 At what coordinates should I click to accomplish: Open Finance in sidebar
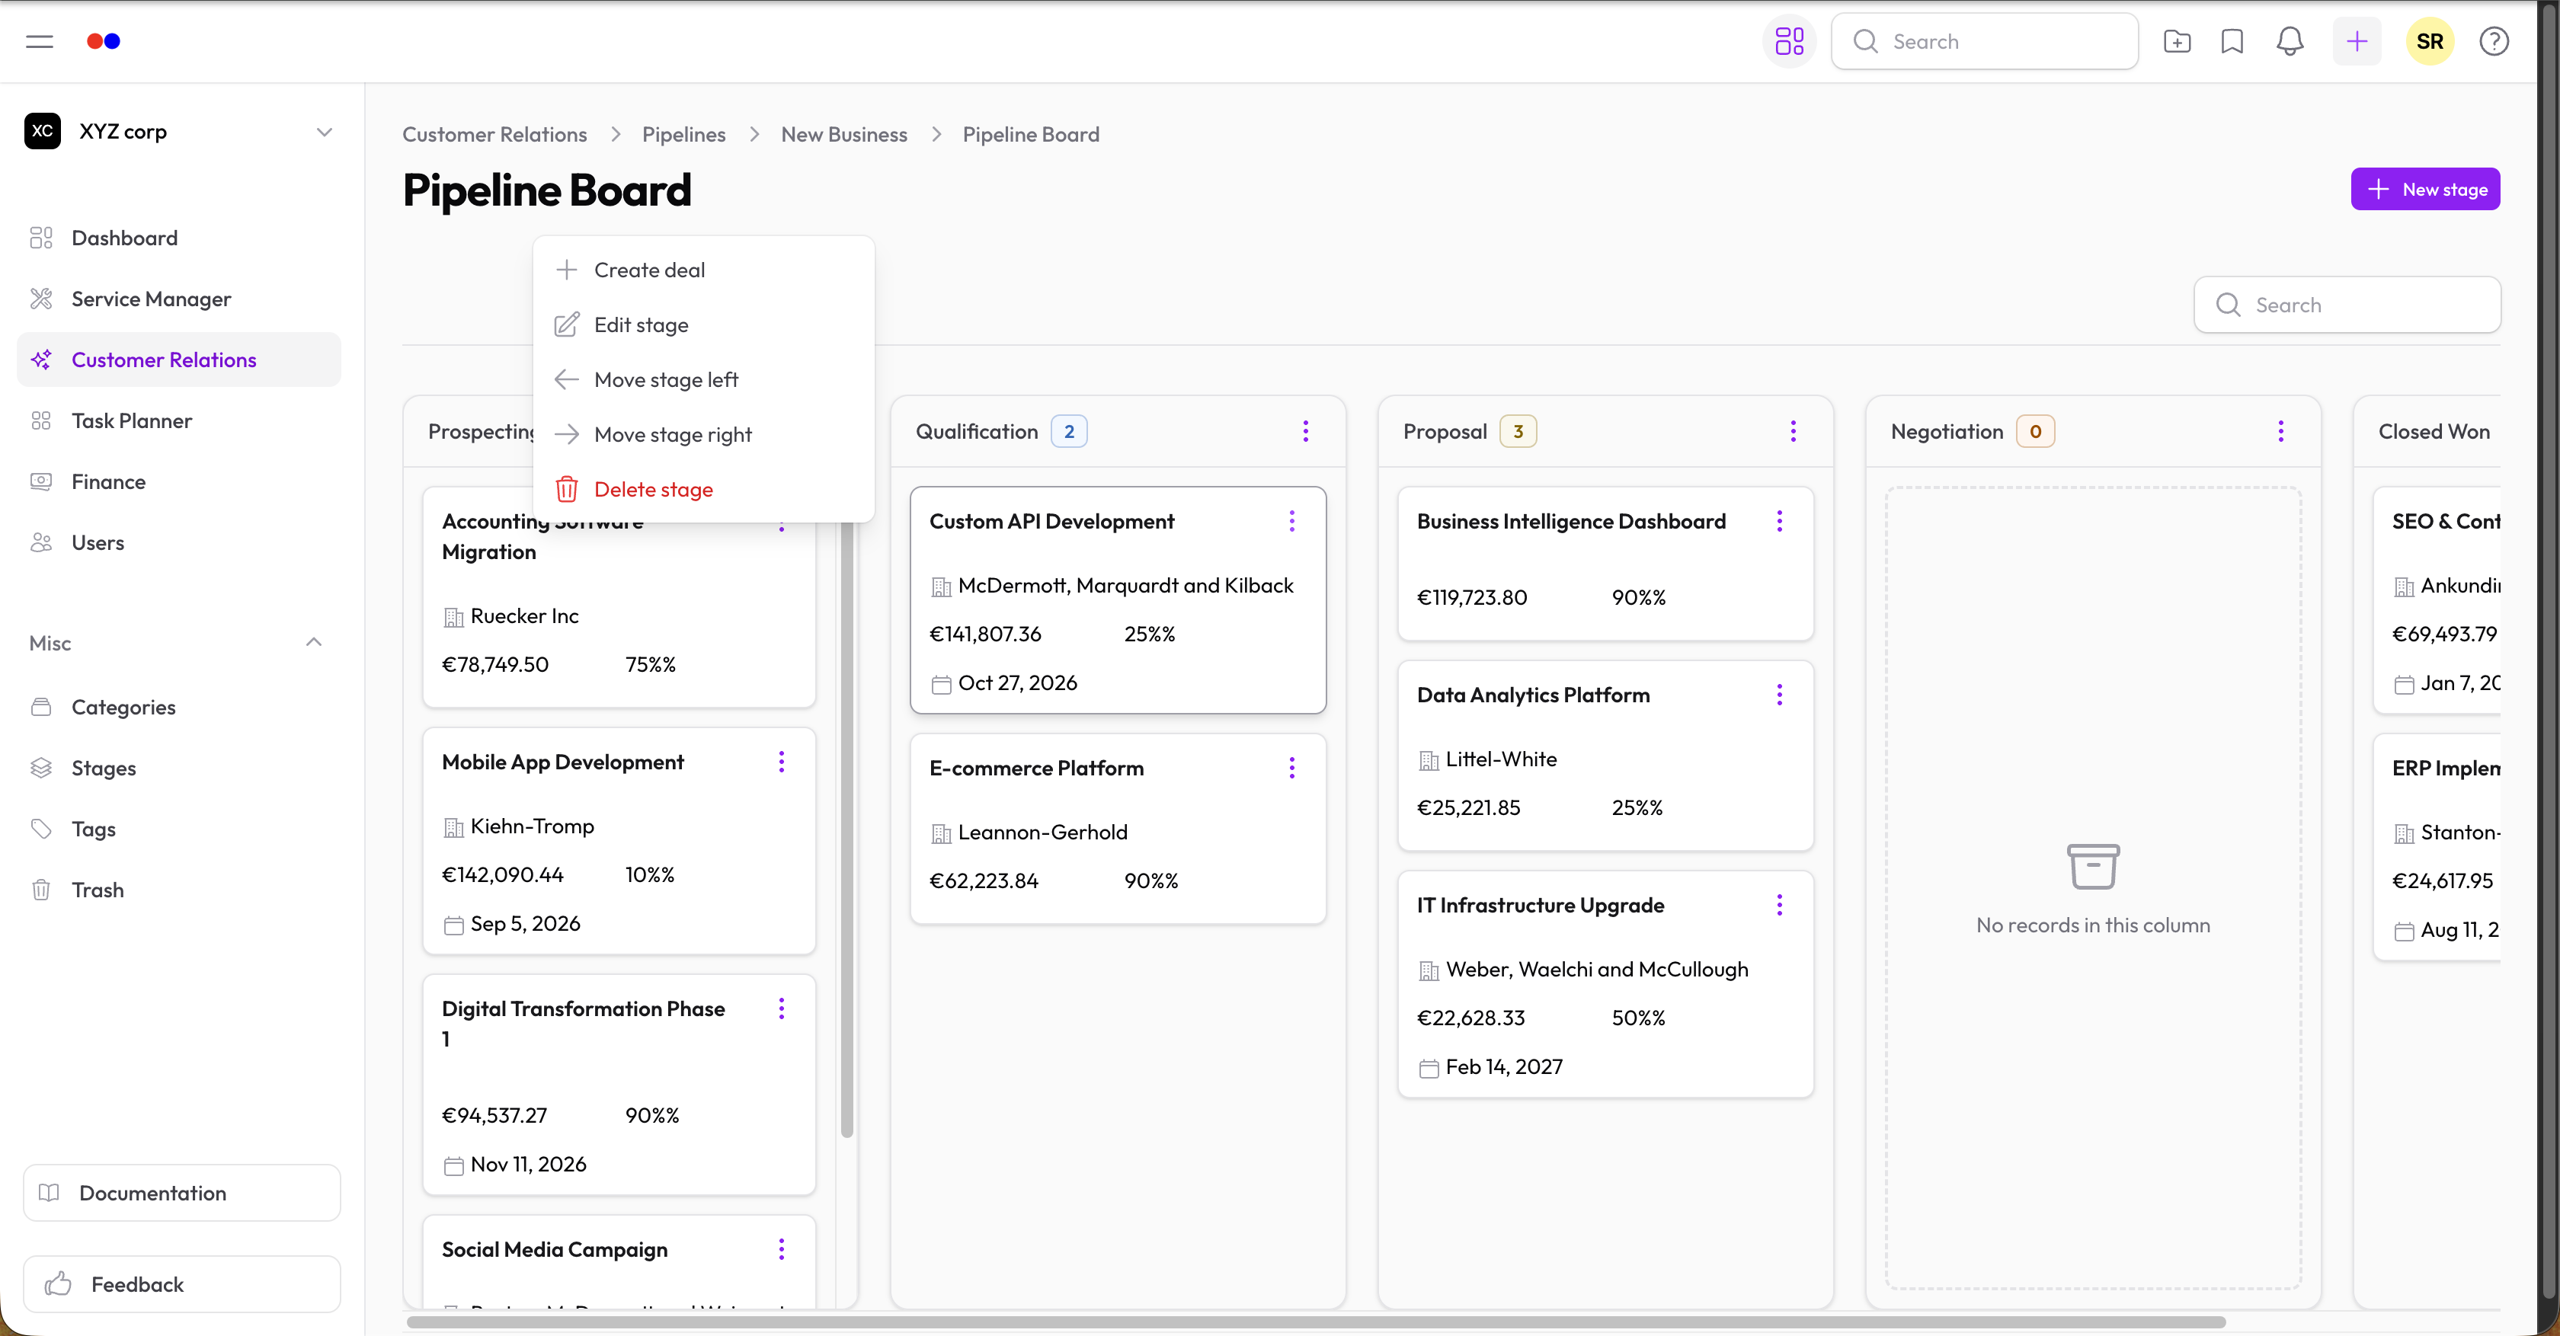179,481
